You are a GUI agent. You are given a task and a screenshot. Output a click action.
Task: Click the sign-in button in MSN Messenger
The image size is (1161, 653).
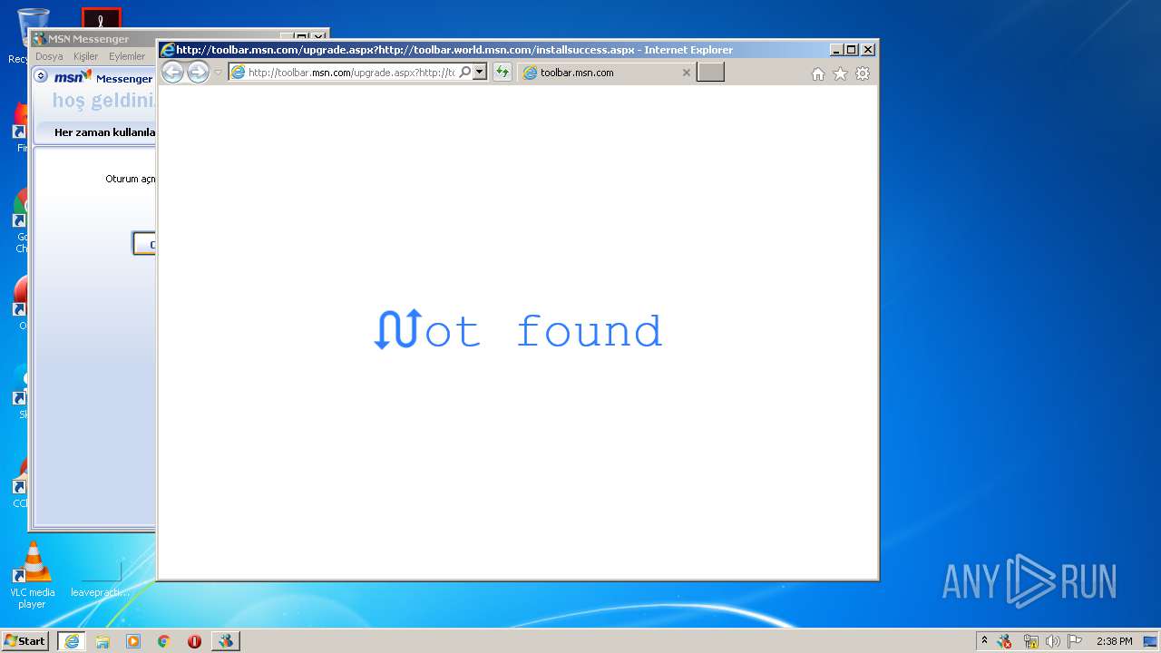pos(144,244)
